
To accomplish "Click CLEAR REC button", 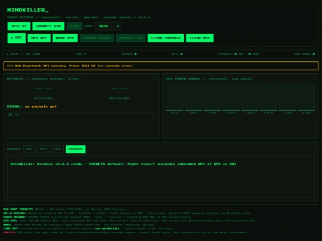I will coord(200,38).
